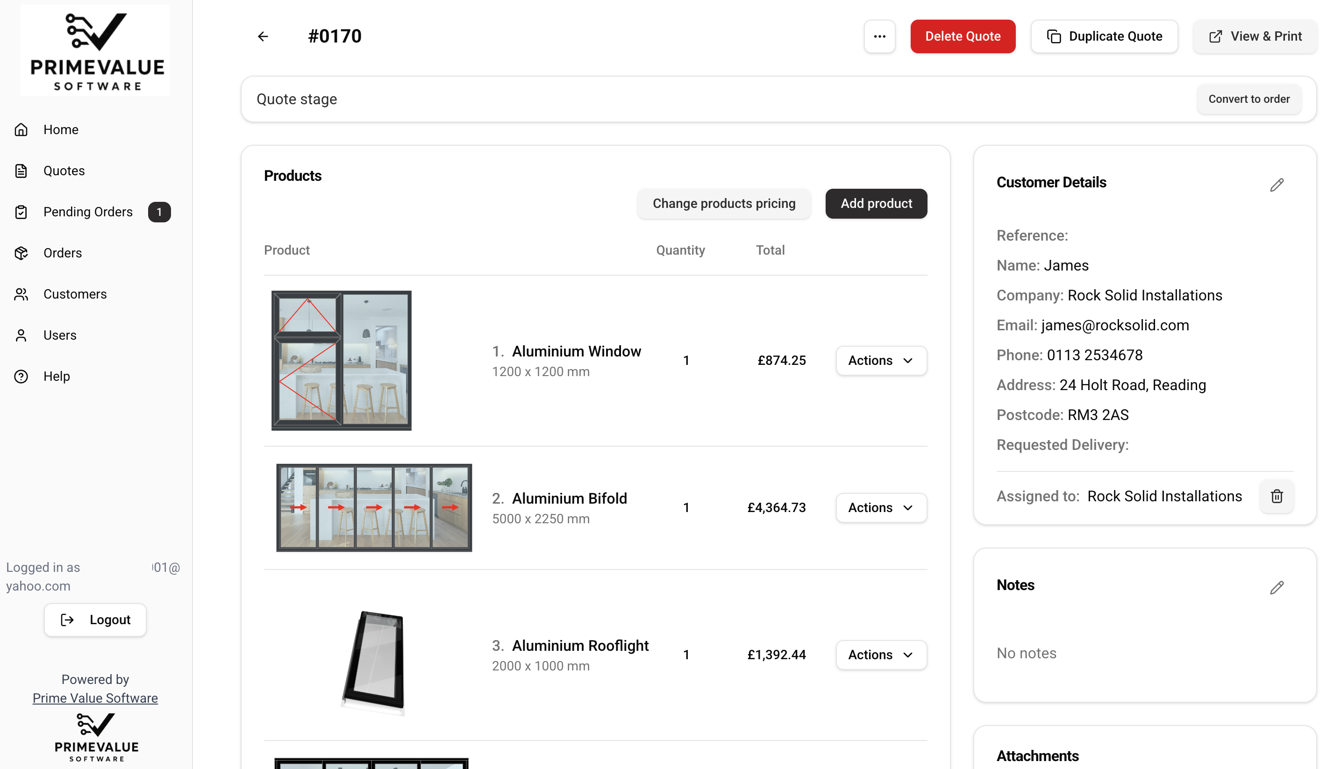
Task: Navigate to Orders
Action: click(x=63, y=253)
